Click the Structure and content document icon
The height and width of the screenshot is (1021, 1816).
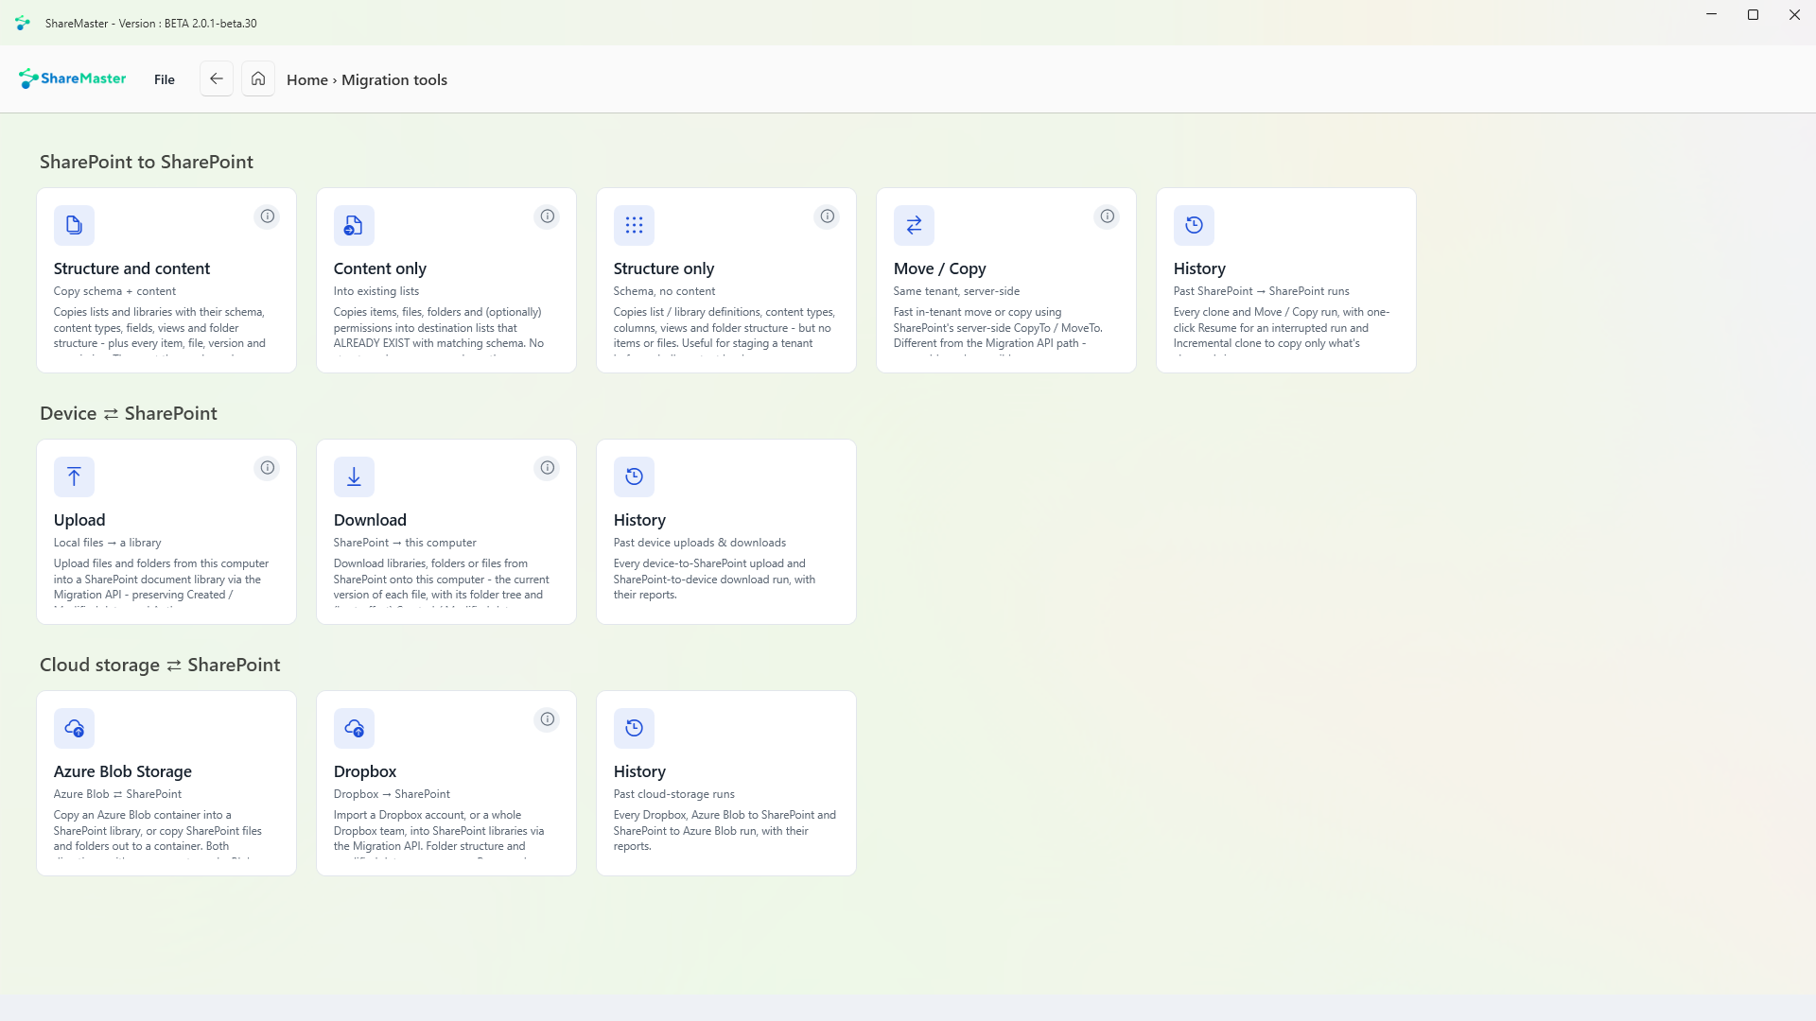click(x=74, y=225)
